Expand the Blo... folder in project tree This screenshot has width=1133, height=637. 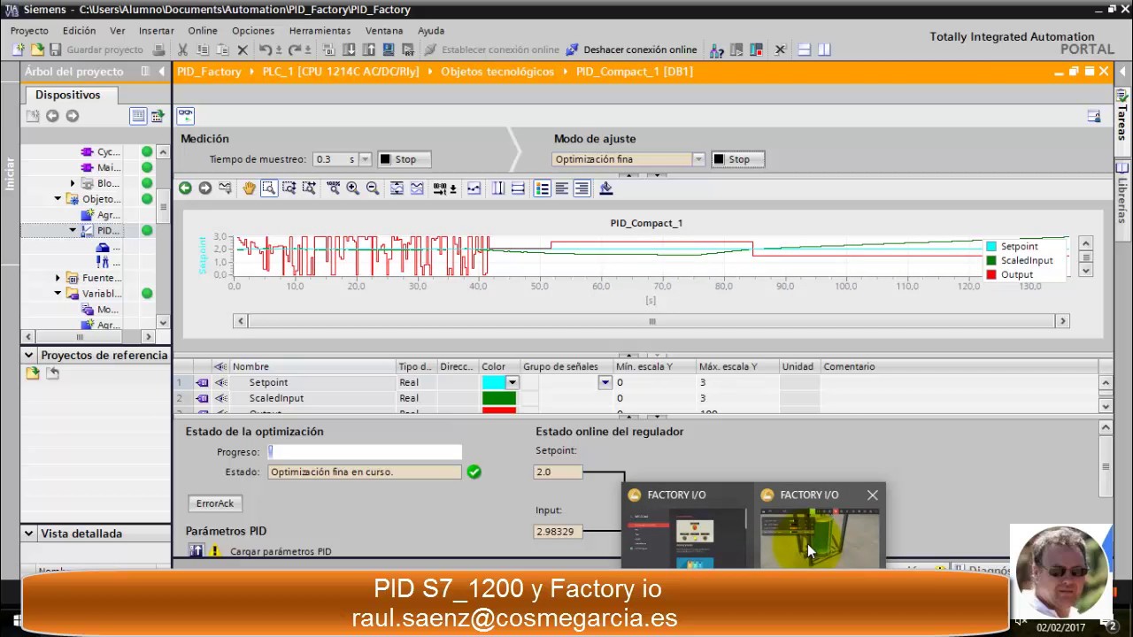73,183
